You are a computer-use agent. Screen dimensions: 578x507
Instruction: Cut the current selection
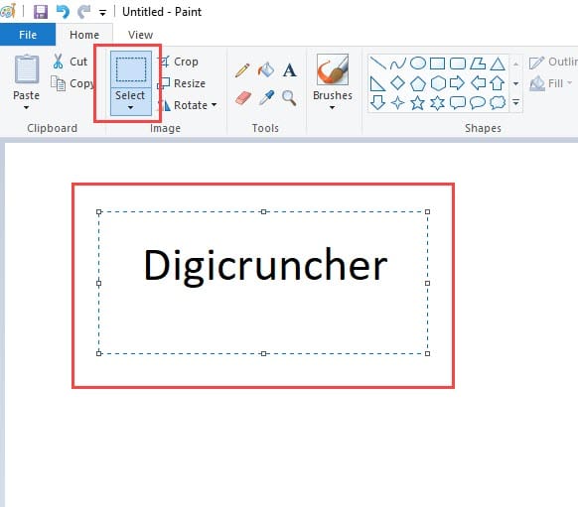(x=71, y=62)
